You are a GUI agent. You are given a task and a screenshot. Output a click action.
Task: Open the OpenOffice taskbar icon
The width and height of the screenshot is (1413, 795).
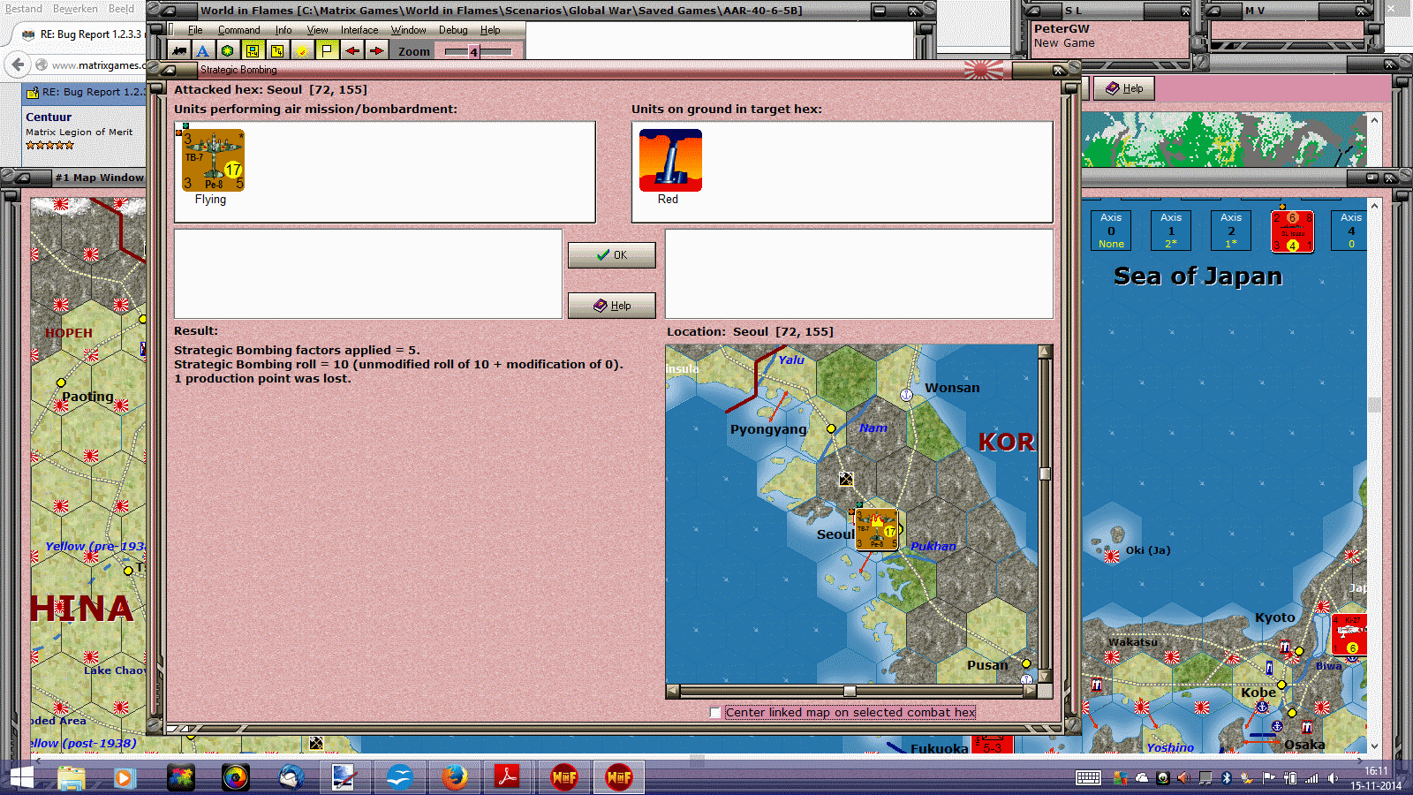point(400,777)
